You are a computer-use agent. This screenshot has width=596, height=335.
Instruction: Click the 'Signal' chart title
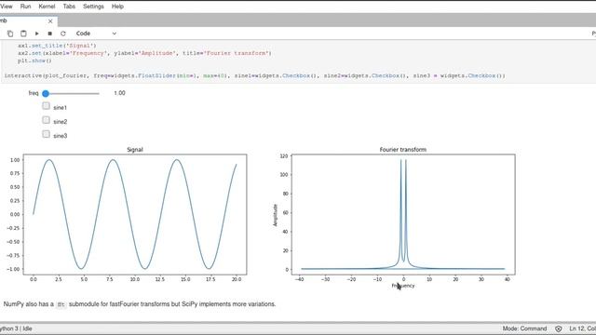[135, 150]
